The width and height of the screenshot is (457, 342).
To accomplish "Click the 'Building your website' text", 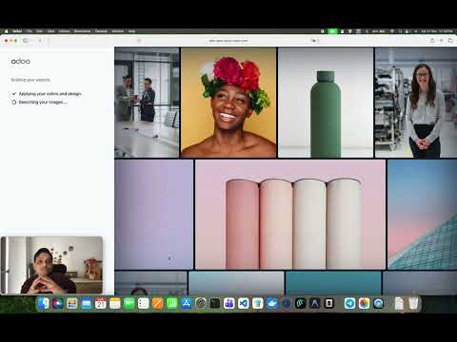I will click(x=30, y=80).
